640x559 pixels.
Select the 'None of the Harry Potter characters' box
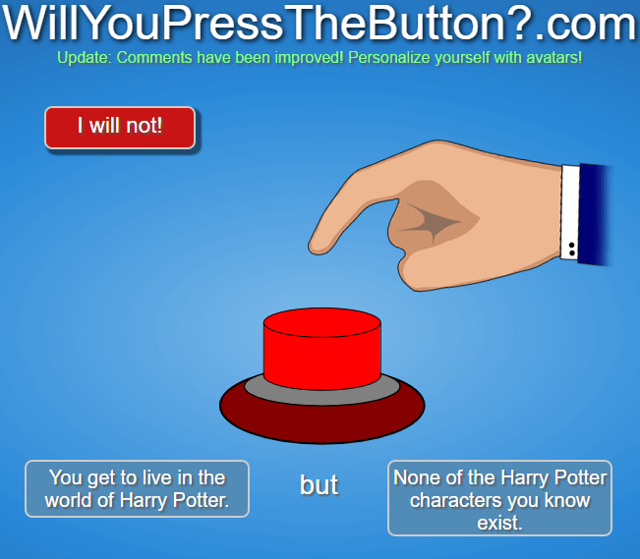point(499,498)
